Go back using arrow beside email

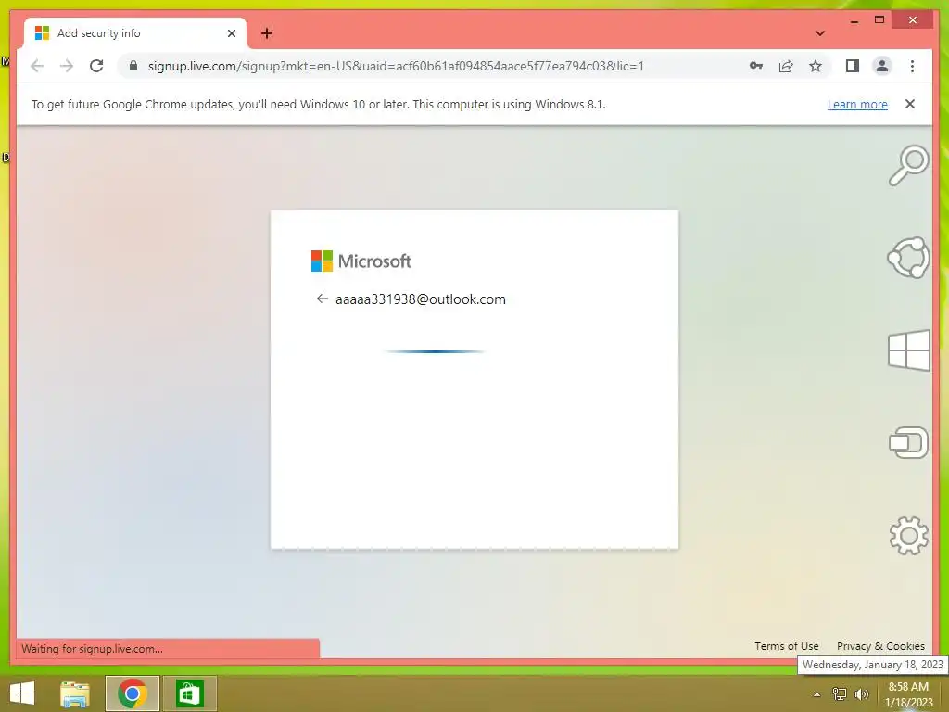(322, 299)
